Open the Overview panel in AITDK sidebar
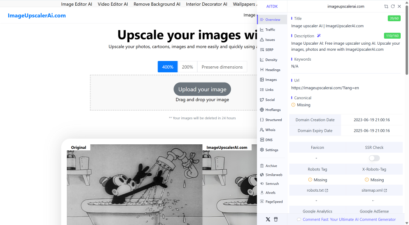 point(272,20)
